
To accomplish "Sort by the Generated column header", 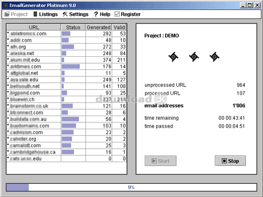I will [98, 27].
